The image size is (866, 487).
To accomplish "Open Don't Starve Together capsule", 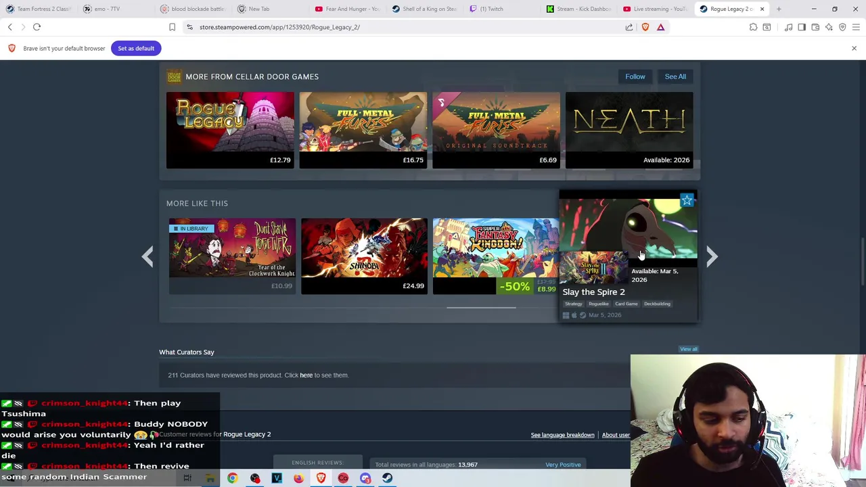I will (x=232, y=256).
